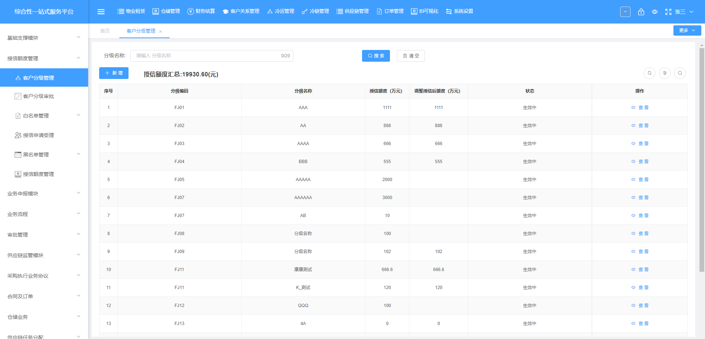The width and height of the screenshot is (705, 339).
Task: Expand 白名单管理 submenu
Action: 44,116
